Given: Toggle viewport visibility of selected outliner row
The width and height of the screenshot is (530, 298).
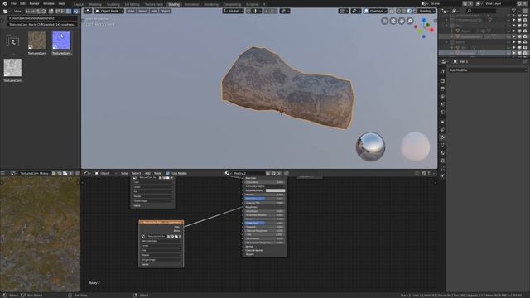Looking at the screenshot, I should (519, 53).
